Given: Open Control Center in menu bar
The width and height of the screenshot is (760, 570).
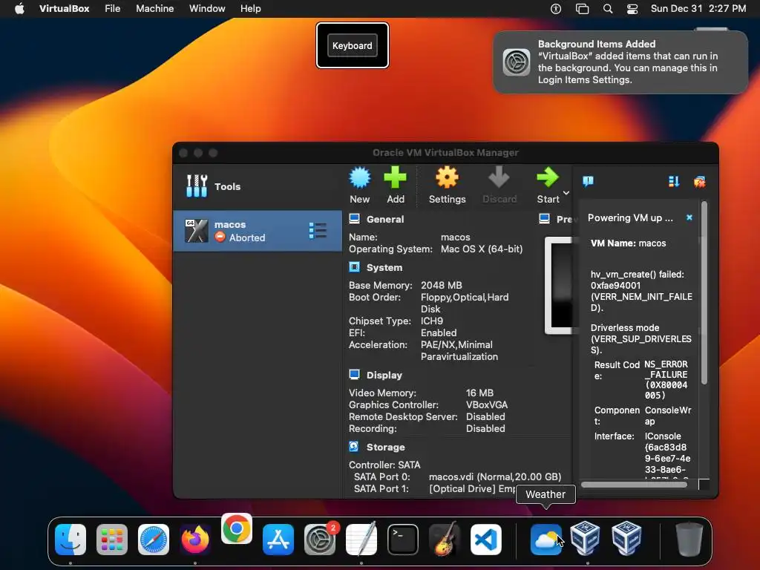Looking at the screenshot, I should (632, 9).
